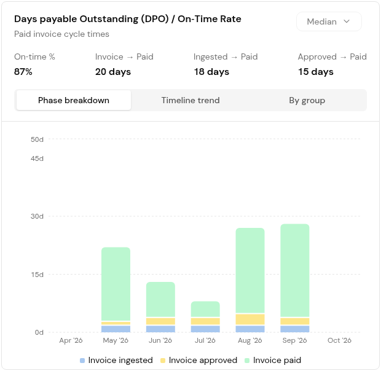The image size is (381, 371).
Task: Click the Days payable Outstanding title
Action: tap(128, 19)
